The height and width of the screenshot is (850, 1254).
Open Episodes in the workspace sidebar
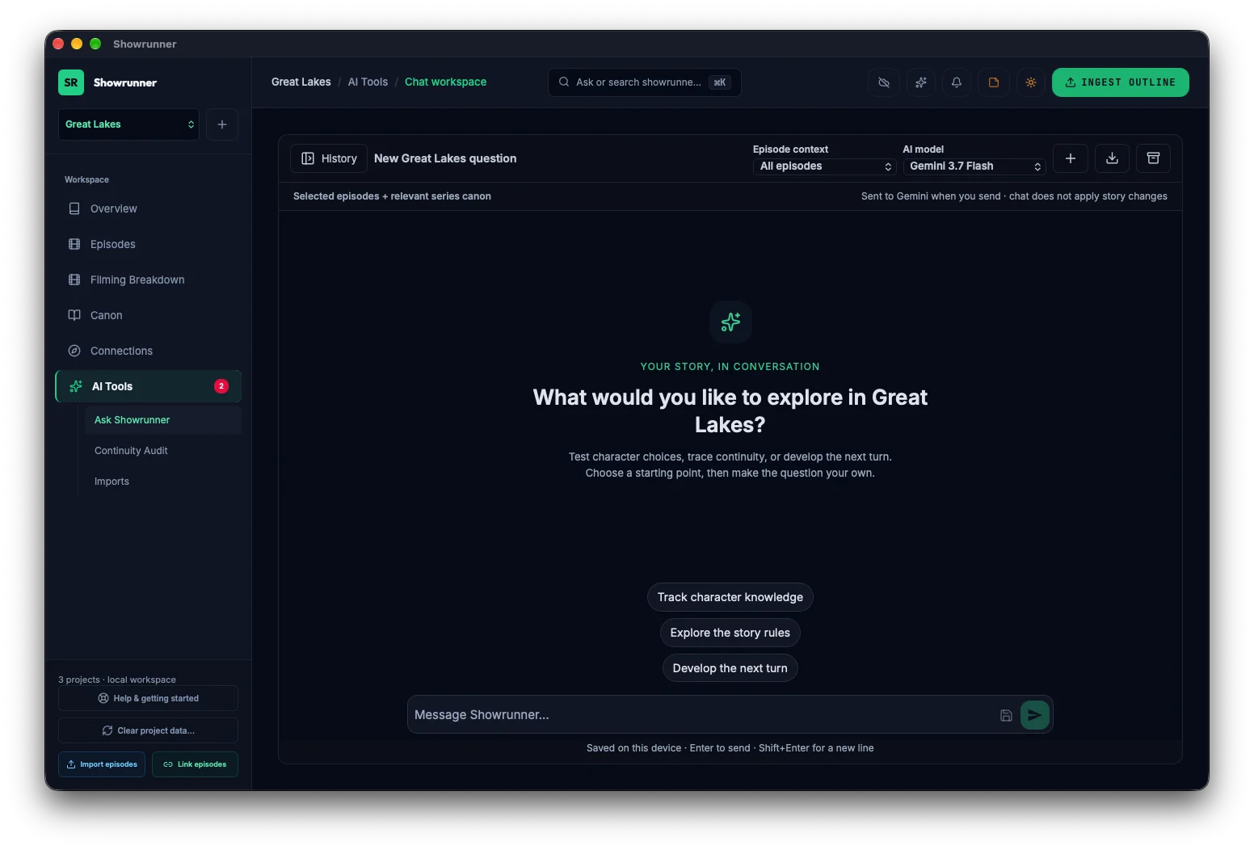tap(149, 244)
